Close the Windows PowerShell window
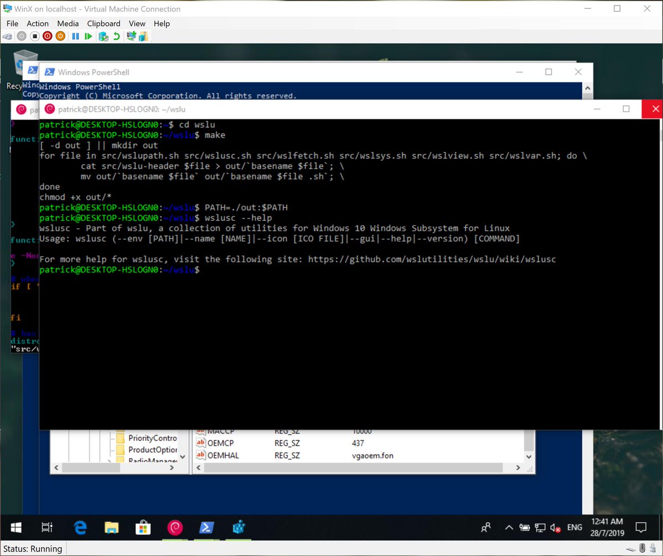Viewport: 663px width, 556px height. tap(578, 72)
